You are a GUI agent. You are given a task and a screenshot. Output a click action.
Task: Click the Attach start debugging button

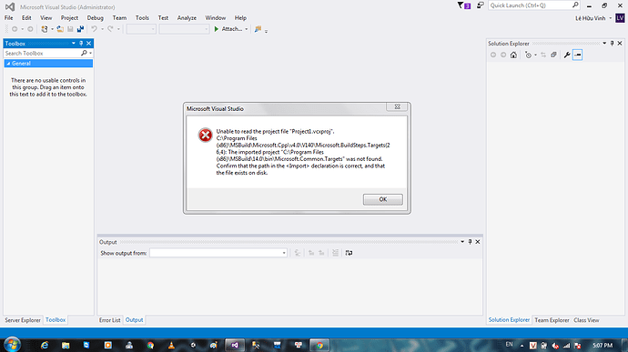pos(228,29)
